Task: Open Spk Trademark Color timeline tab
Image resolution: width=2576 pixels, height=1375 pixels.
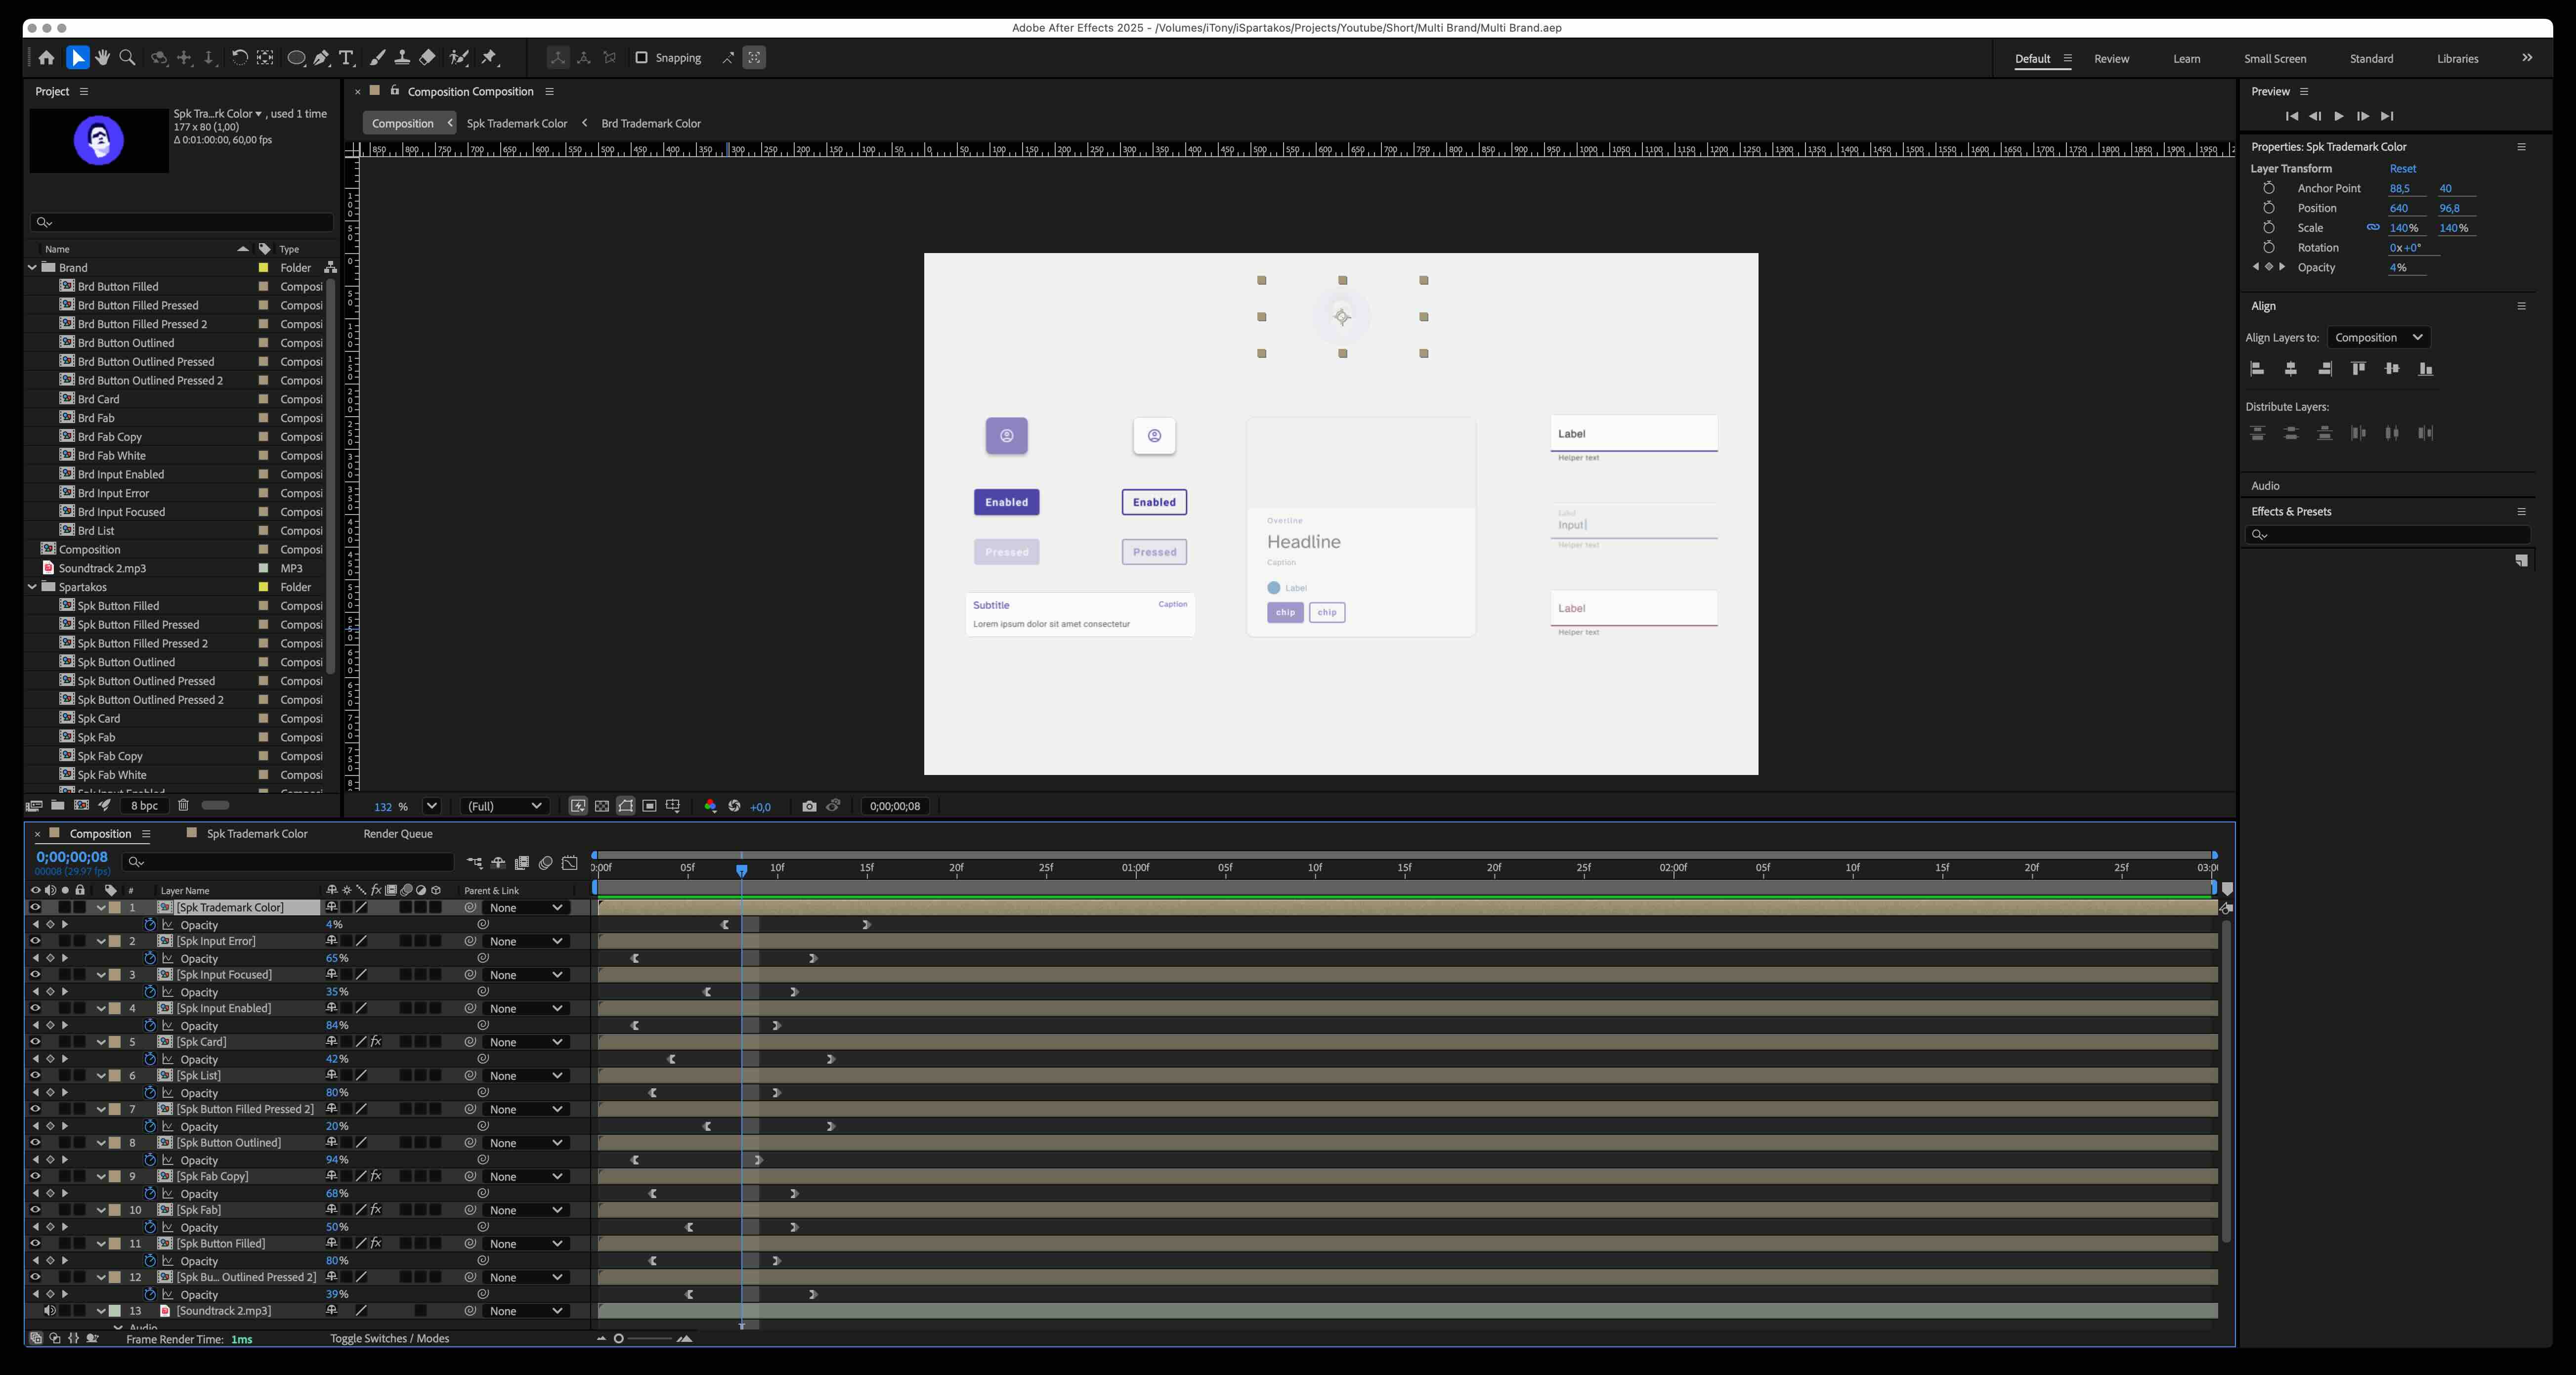Action: tap(257, 834)
